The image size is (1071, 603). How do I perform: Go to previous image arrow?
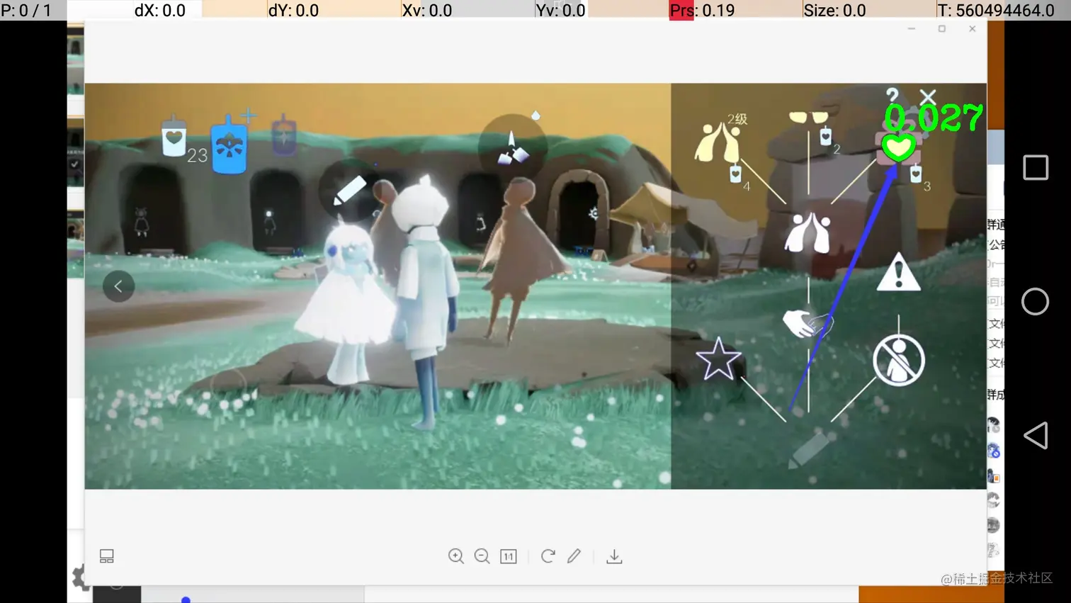tap(118, 286)
